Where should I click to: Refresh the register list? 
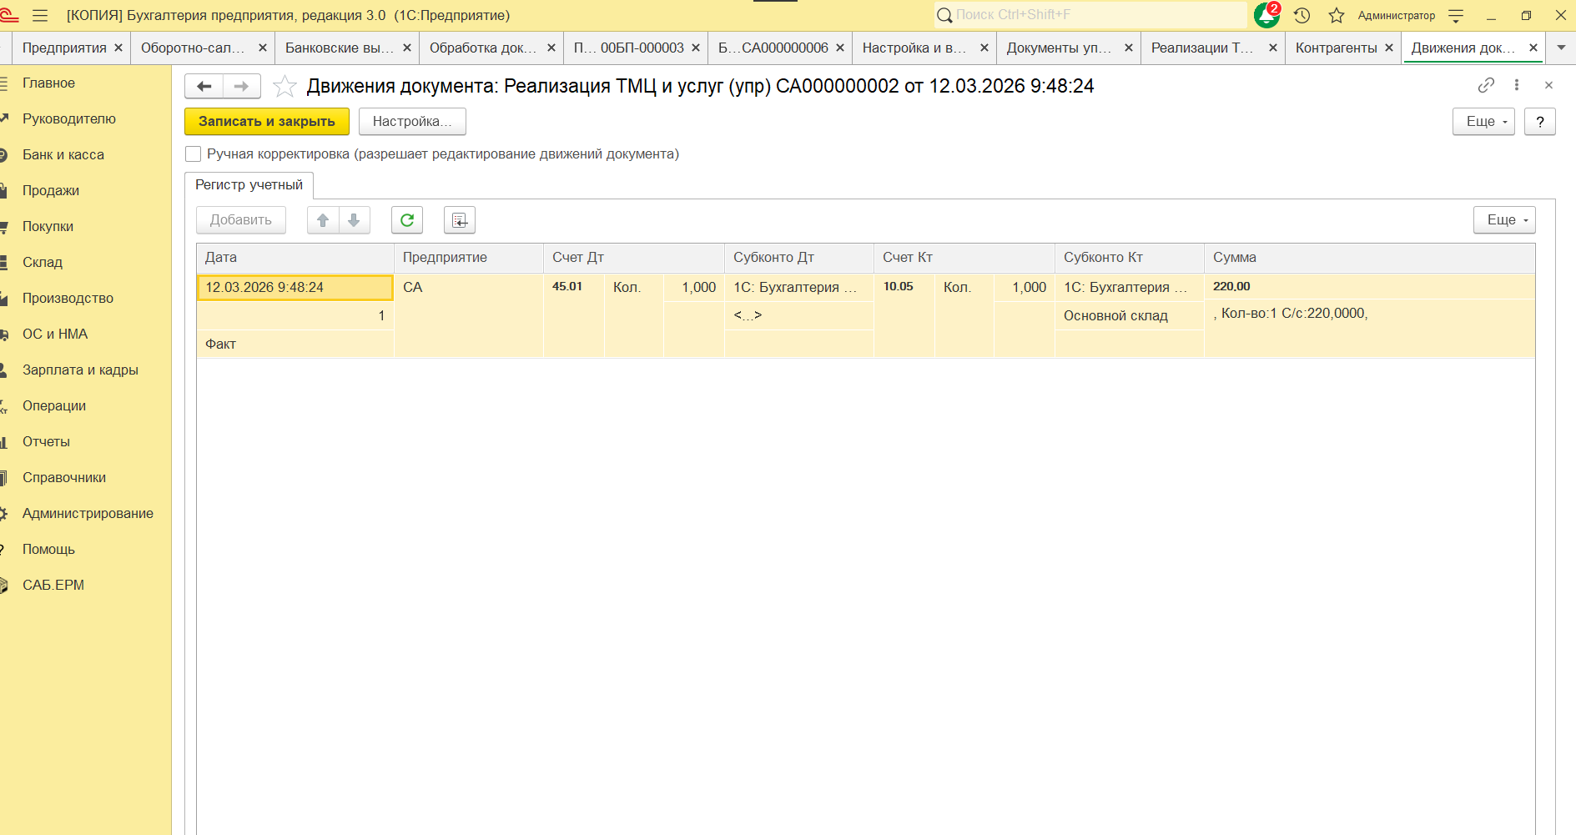tap(407, 220)
